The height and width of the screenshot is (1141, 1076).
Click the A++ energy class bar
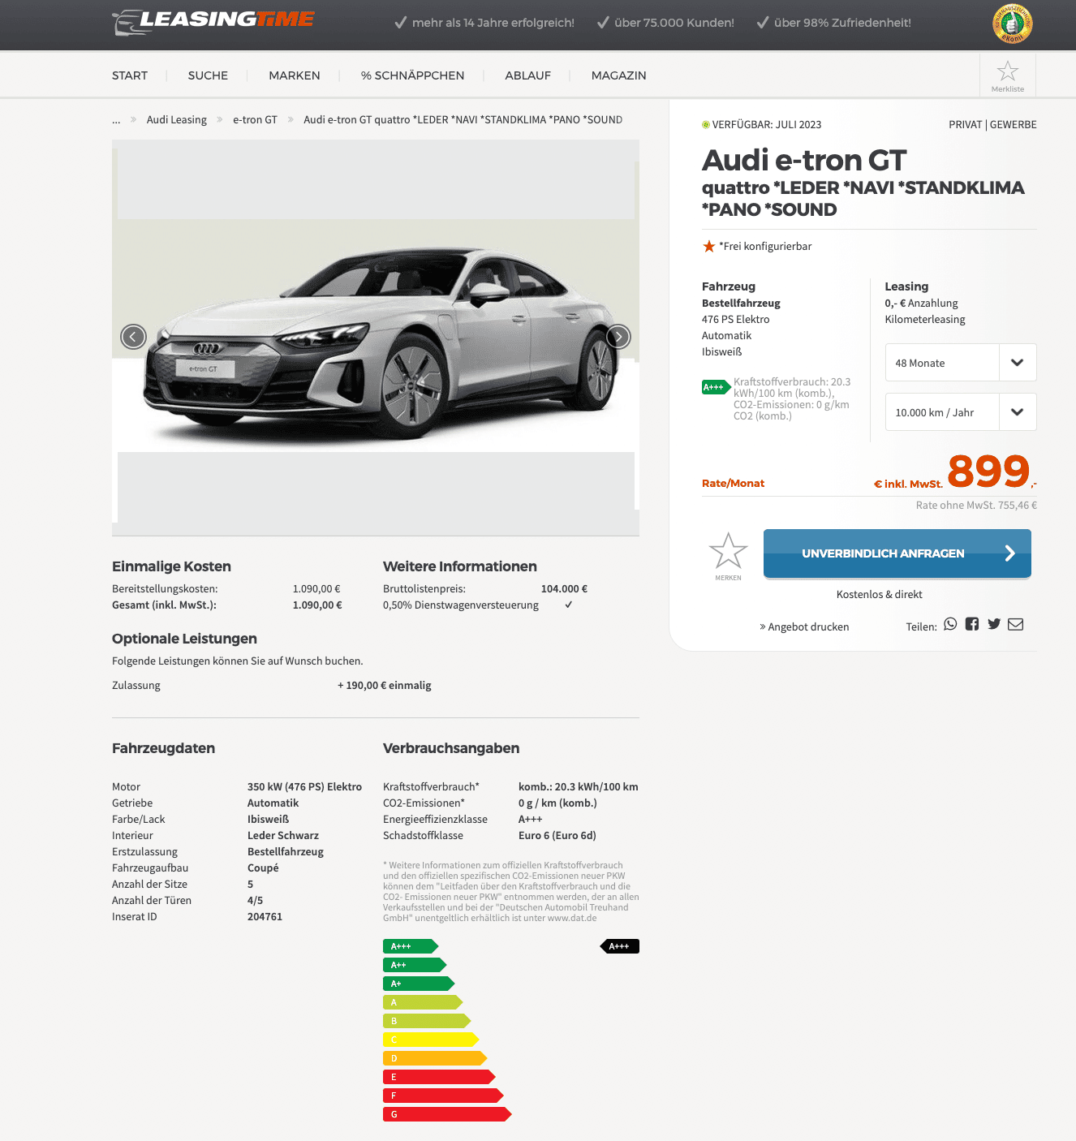(415, 965)
